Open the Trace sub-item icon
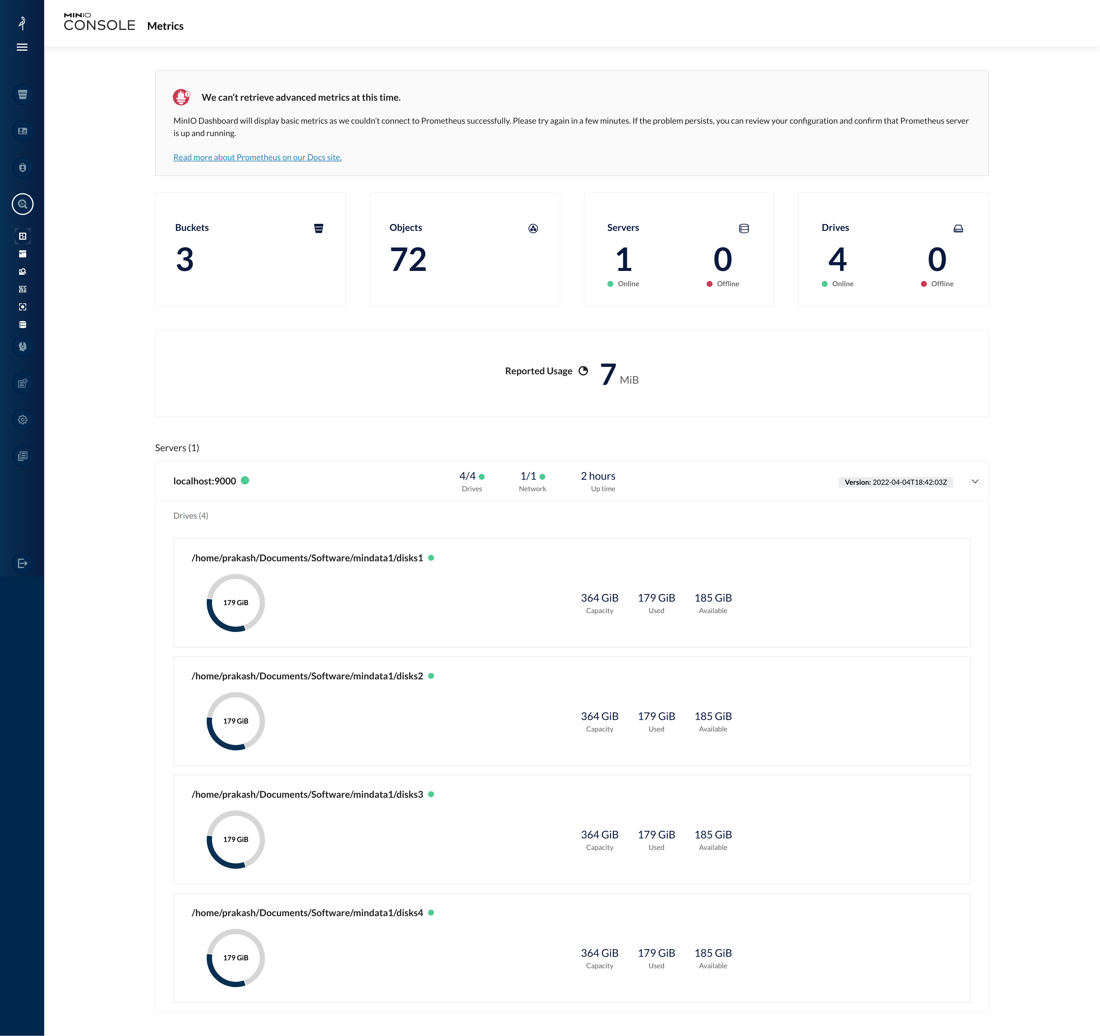The width and height of the screenshot is (1100, 1036). (x=22, y=289)
